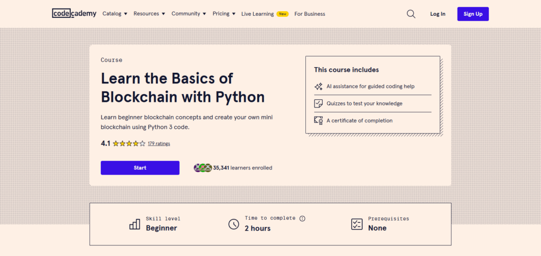The height and width of the screenshot is (256, 541).
Task: Click the skill level bar chart icon
Action: pyautogui.click(x=135, y=224)
